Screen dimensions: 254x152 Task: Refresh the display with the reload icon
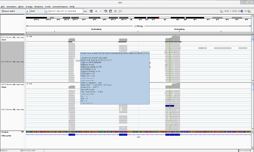click(106, 11)
